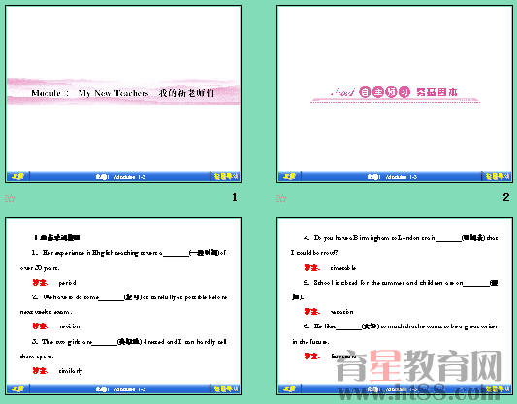Click left yellow button in slide 3 footer
This screenshot has width=517, height=404.
(17, 389)
